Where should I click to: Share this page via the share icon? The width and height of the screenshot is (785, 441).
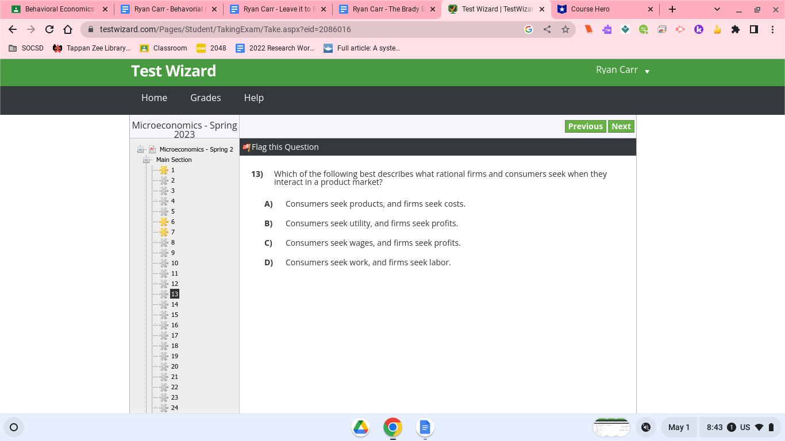coord(547,29)
